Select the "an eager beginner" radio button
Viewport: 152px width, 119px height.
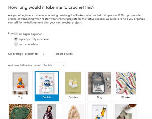(x=16, y=34)
